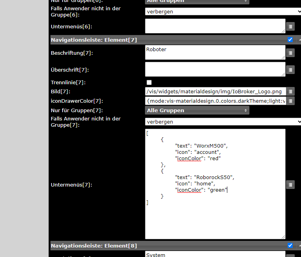This screenshot has width=301, height=257.
Task: Click the "RoborockS50" text in JSON
Action: tap(213, 177)
